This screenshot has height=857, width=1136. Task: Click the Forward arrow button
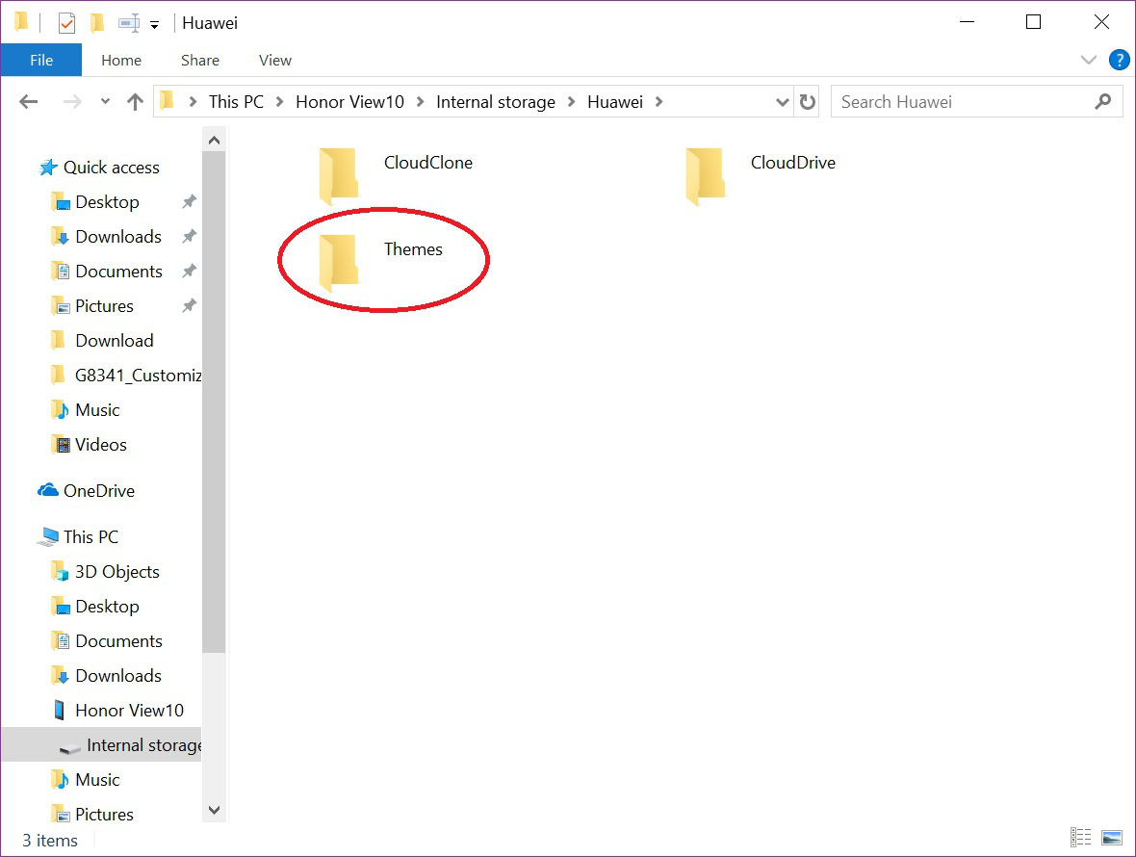coord(72,101)
